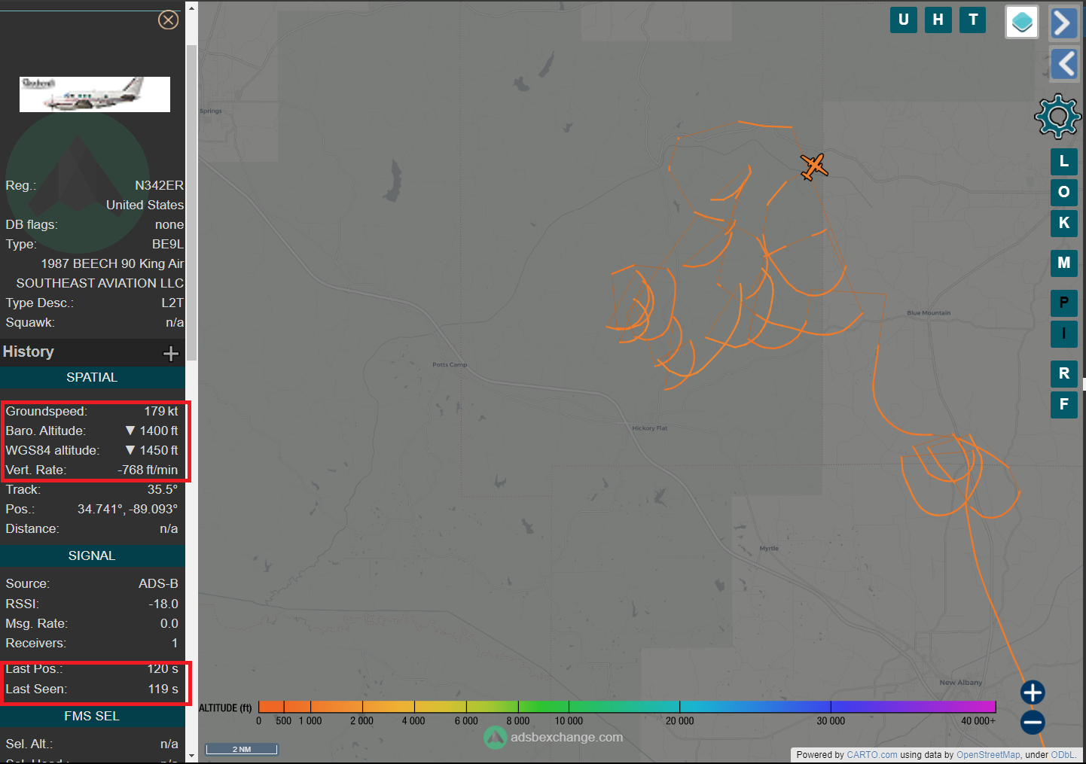
Task: Click the position coordinates 34.741°, -89.093°
Action: point(128,509)
